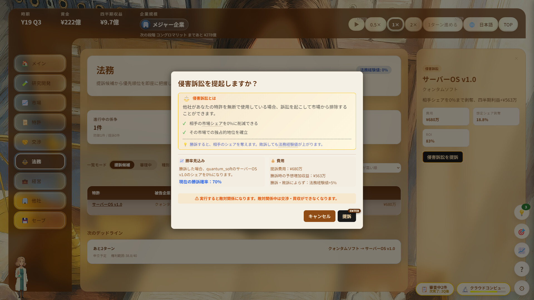Select the dartboard target icon on the right
This screenshot has height=300, width=534.
coord(522,231)
